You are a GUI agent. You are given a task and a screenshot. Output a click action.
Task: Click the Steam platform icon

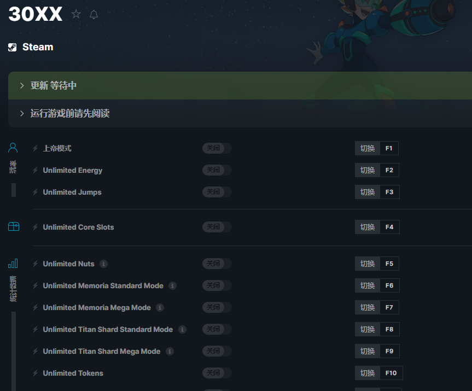(x=13, y=47)
